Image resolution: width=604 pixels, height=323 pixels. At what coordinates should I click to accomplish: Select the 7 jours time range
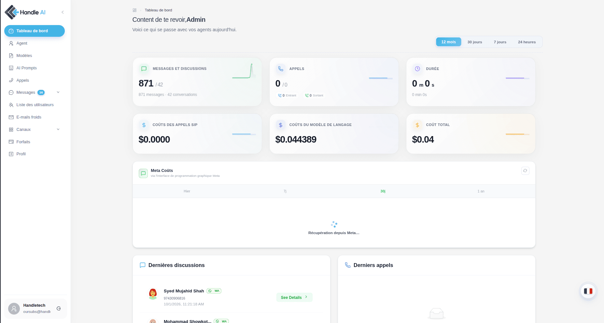click(x=500, y=42)
